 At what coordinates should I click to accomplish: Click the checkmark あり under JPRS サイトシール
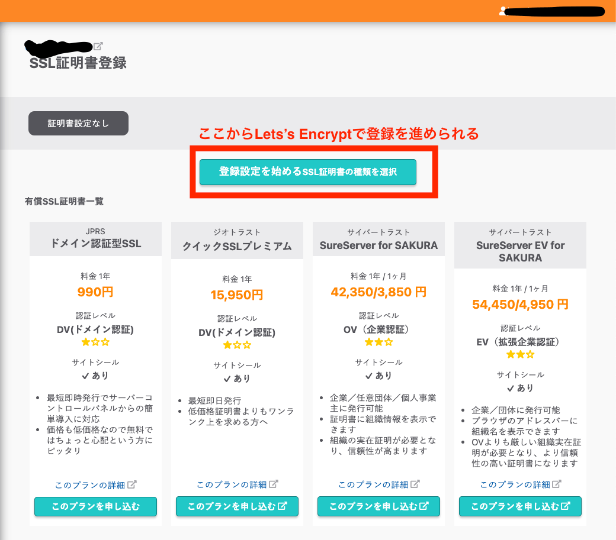tap(95, 376)
